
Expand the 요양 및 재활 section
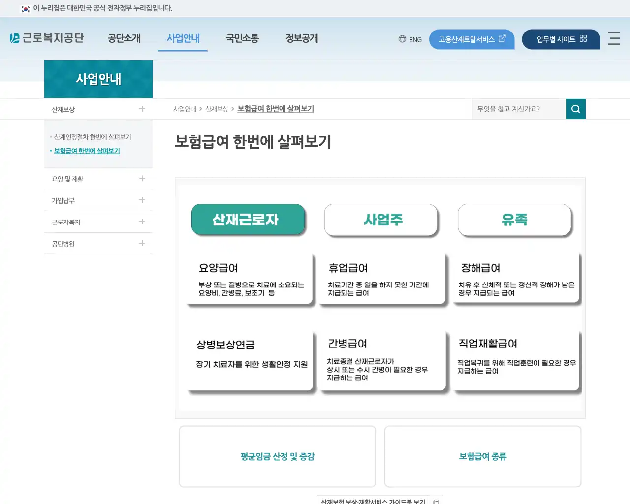pos(142,179)
